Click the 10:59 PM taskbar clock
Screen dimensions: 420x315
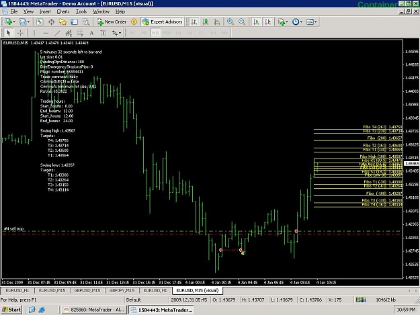point(406,310)
